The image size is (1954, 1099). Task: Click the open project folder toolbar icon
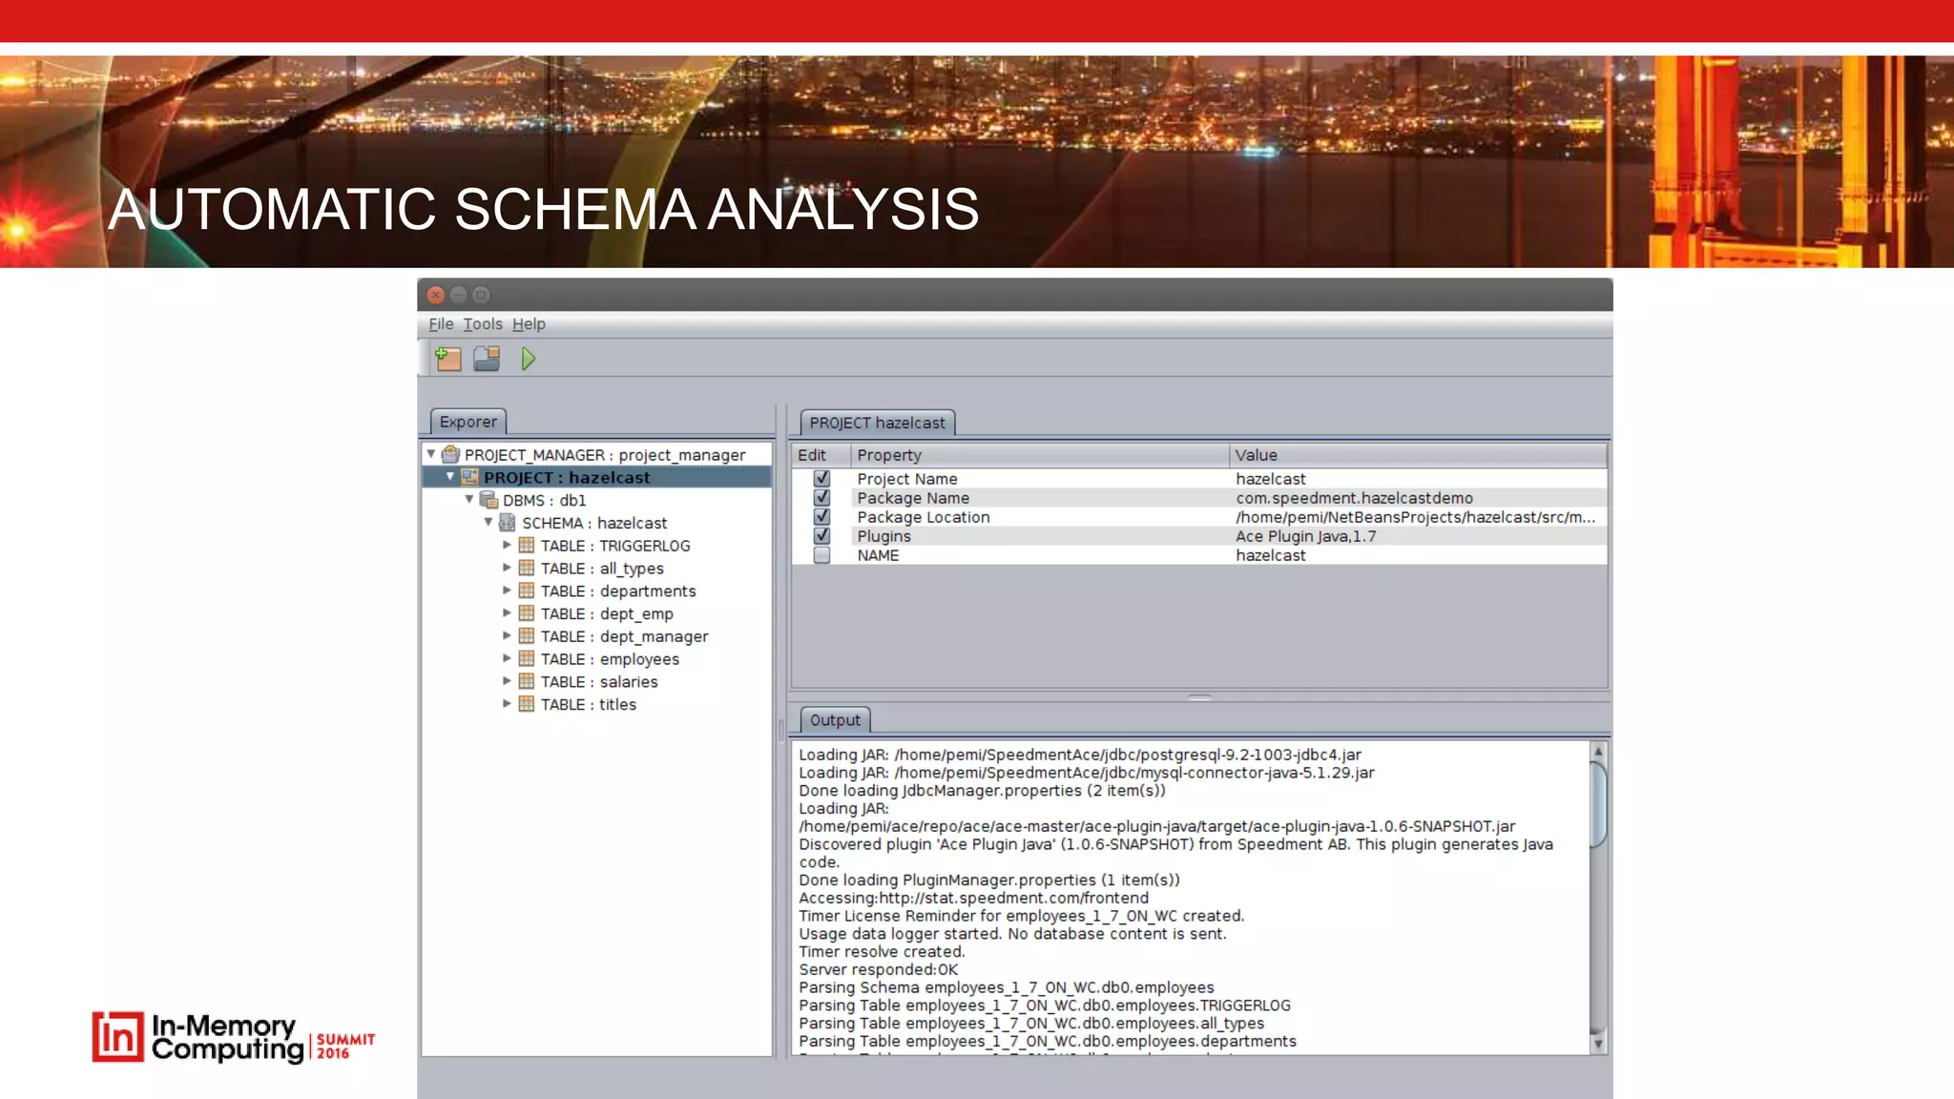click(x=487, y=359)
